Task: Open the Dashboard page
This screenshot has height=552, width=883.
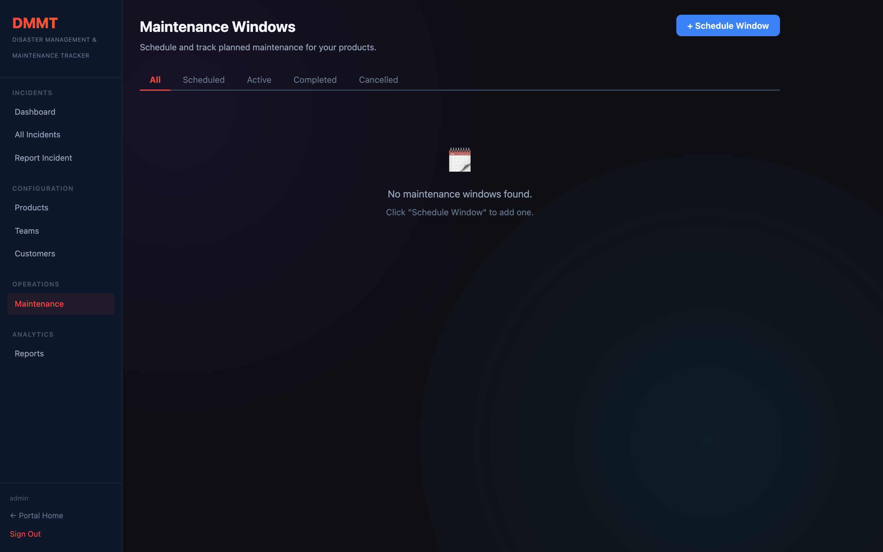Action: click(x=35, y=112)
